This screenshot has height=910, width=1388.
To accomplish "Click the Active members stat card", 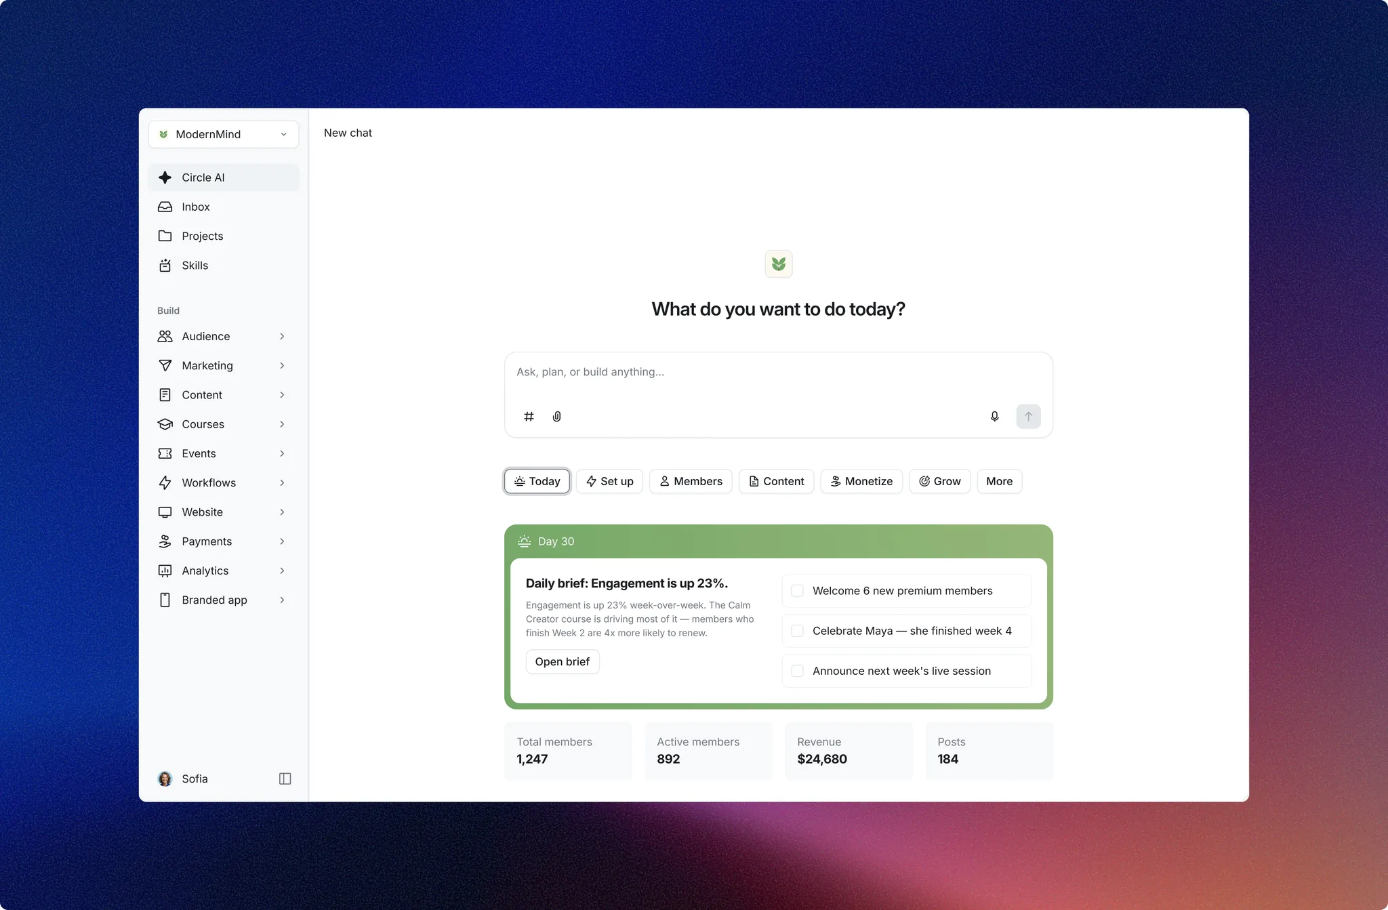I will coord(708,751).
